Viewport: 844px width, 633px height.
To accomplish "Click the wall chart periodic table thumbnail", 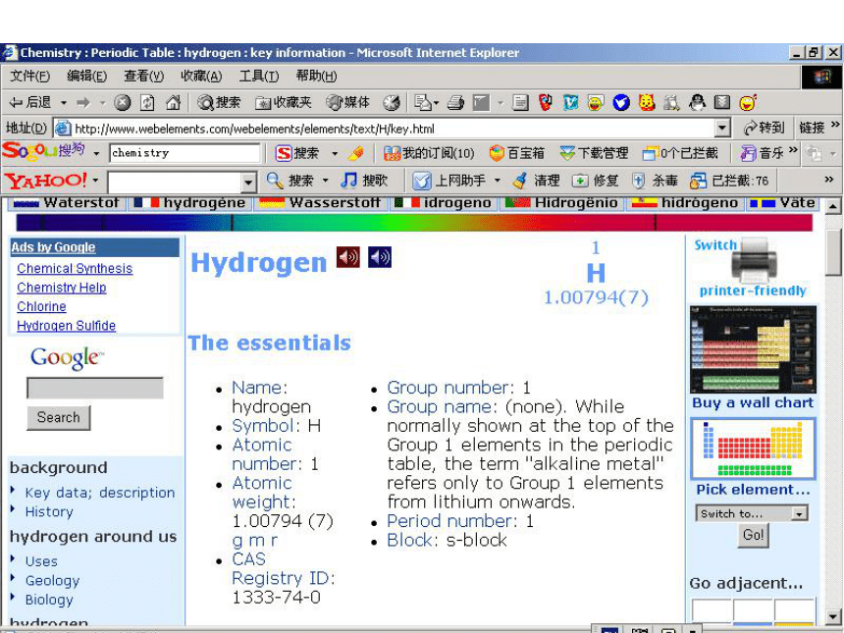I will click(753, 350).
